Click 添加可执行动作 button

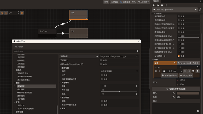tap(169, 75)
